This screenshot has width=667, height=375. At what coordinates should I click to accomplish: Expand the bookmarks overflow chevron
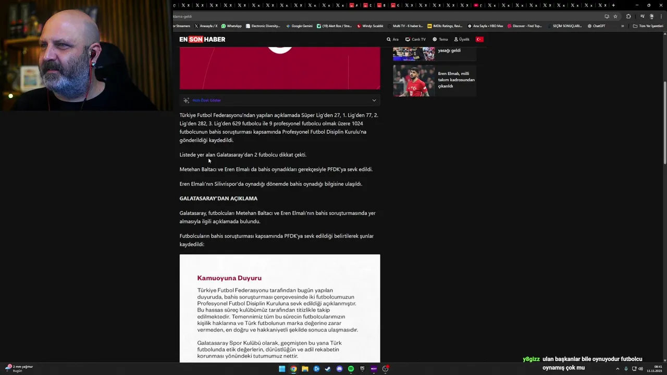coord(622,26)
